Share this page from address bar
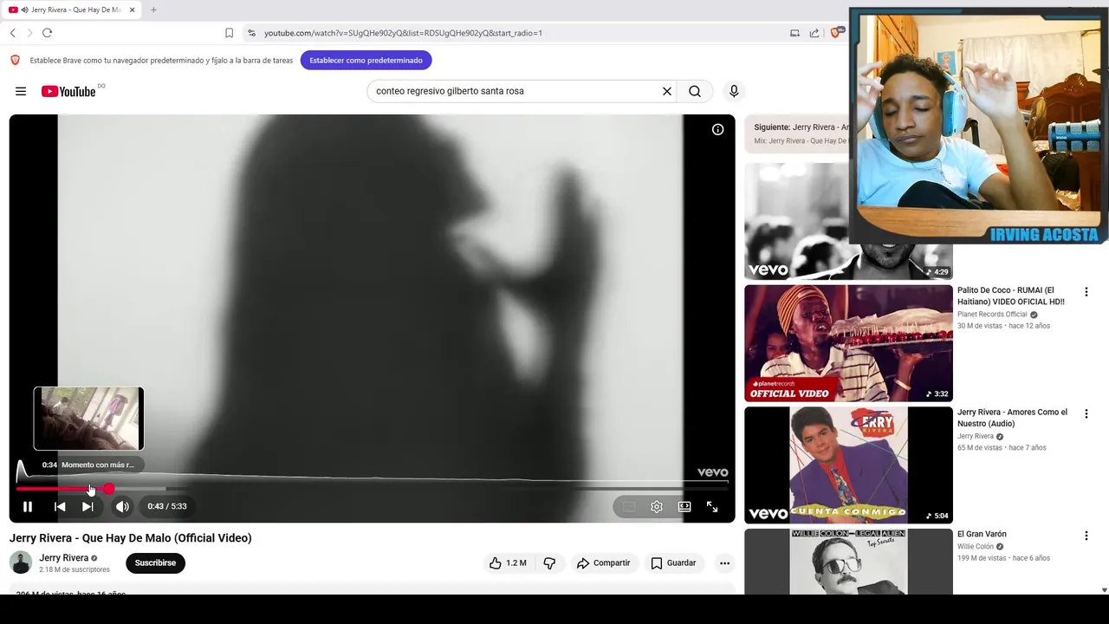 tap(814, 33)
